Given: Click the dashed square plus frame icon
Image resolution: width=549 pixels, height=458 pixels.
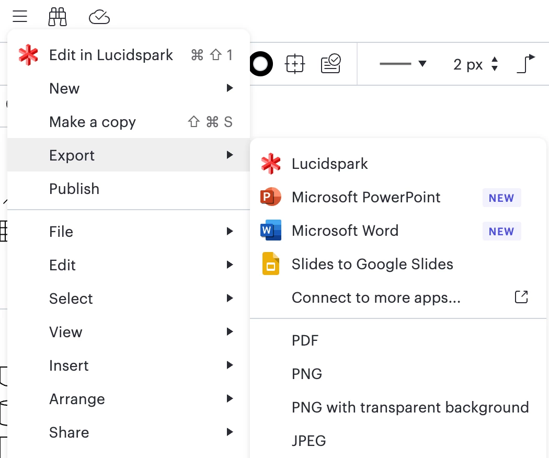Looking at the screenshot, I should pos(295,64).
